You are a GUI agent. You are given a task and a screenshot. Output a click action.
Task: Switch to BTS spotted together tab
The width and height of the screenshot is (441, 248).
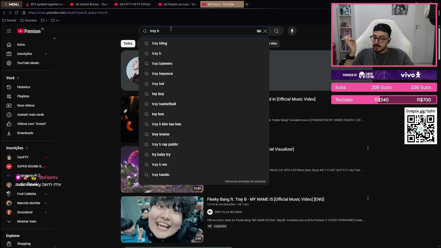pos(45,4)
